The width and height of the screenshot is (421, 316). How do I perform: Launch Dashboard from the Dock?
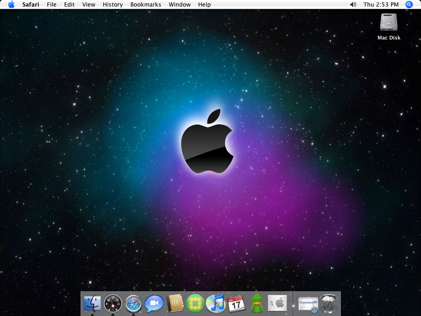[x=113, y=304]
